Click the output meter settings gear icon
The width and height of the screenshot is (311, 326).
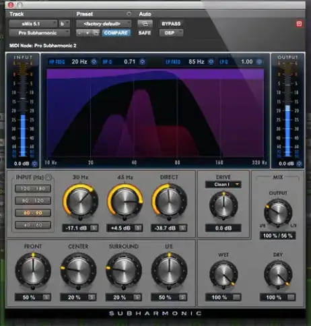tap(299, 164)
